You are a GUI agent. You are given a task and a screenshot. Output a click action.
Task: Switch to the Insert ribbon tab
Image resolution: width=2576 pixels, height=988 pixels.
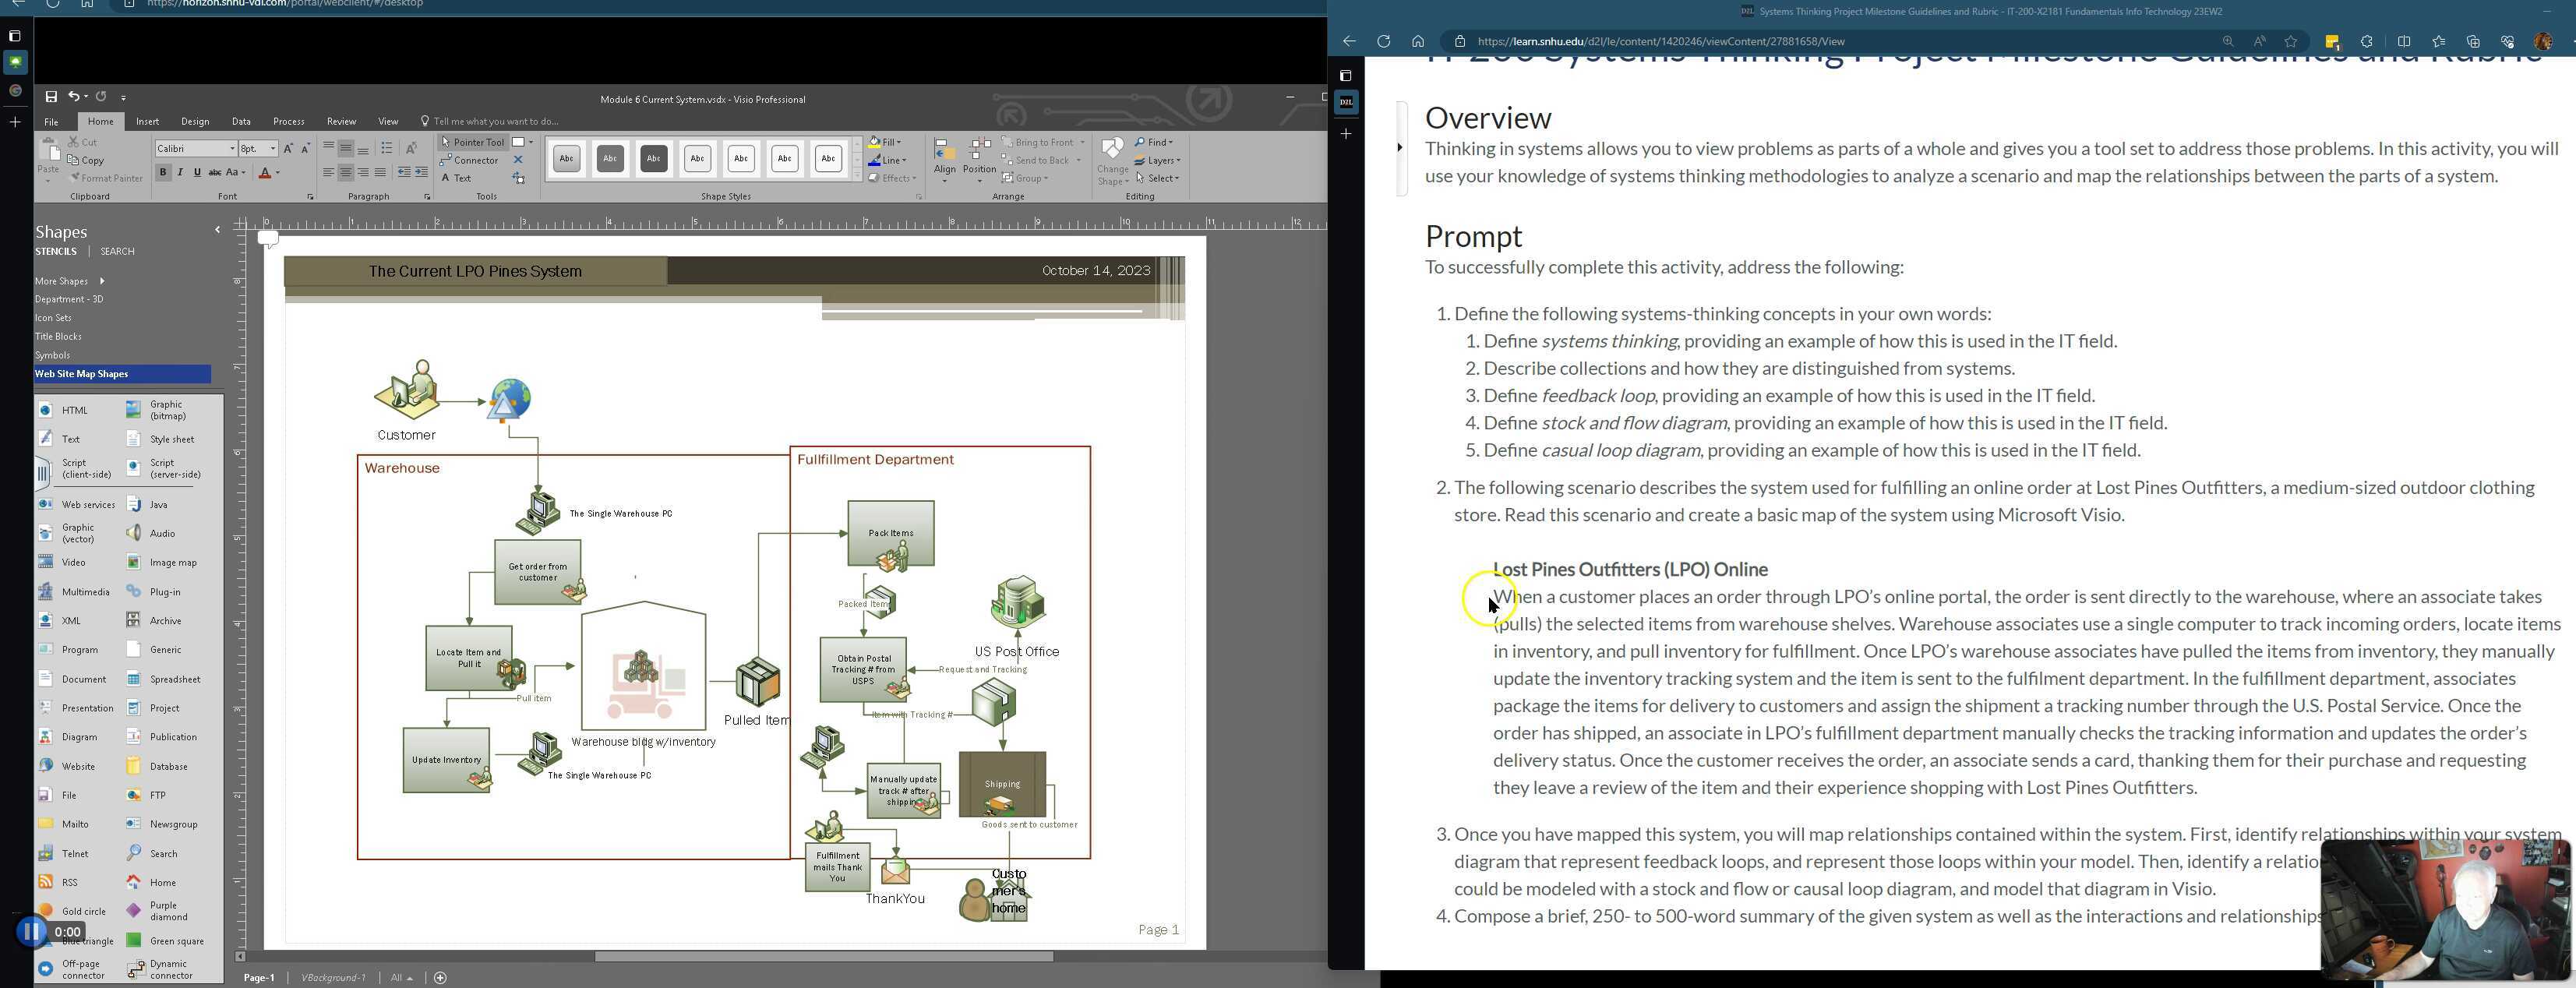pyautogui.click(x=147, y=121)
